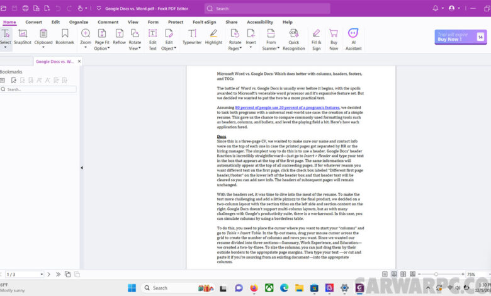Open the Accessibility tab
The height and width of the screenshot is (296, 491).
click(260, 22)
